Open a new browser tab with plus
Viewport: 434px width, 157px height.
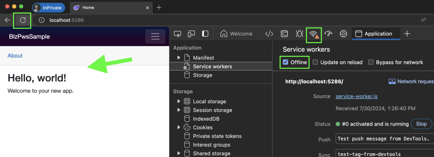point(159,8)
